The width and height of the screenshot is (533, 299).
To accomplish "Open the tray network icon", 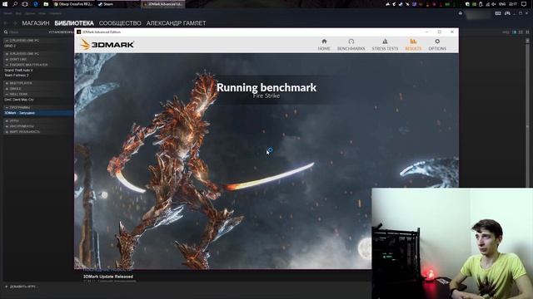I will coord(487,4).
